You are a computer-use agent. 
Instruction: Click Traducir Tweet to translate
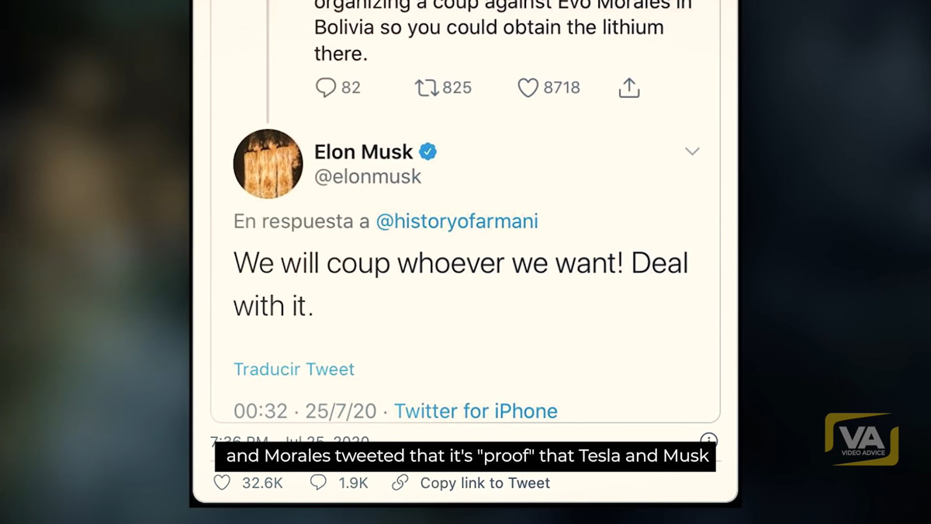294,370
